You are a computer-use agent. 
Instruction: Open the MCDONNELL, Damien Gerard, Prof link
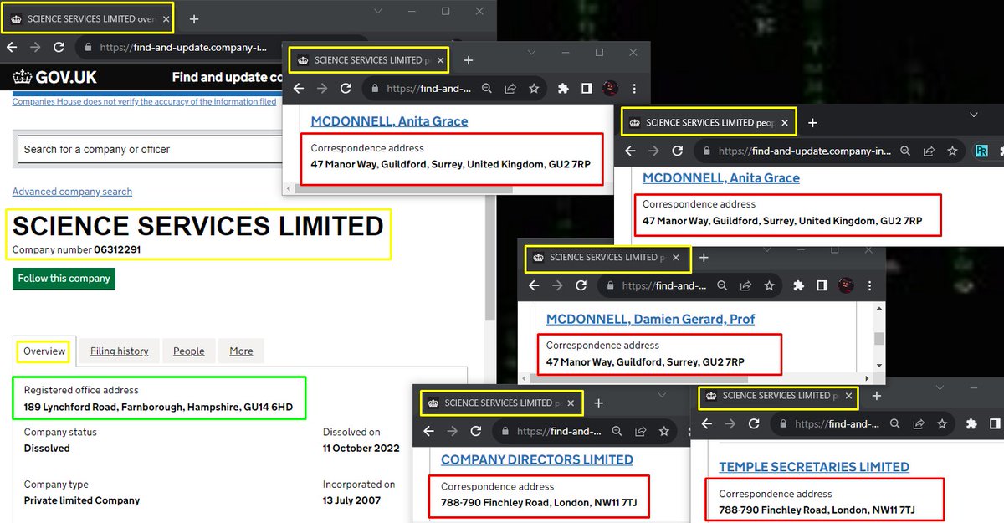pyautogui.click(x=650, y=319)
